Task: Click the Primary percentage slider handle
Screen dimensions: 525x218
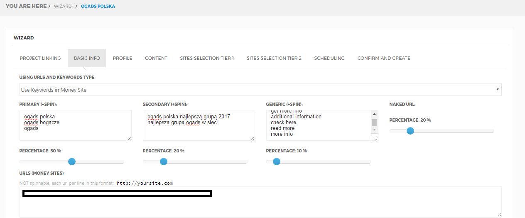Action: [x=72, y=162]
